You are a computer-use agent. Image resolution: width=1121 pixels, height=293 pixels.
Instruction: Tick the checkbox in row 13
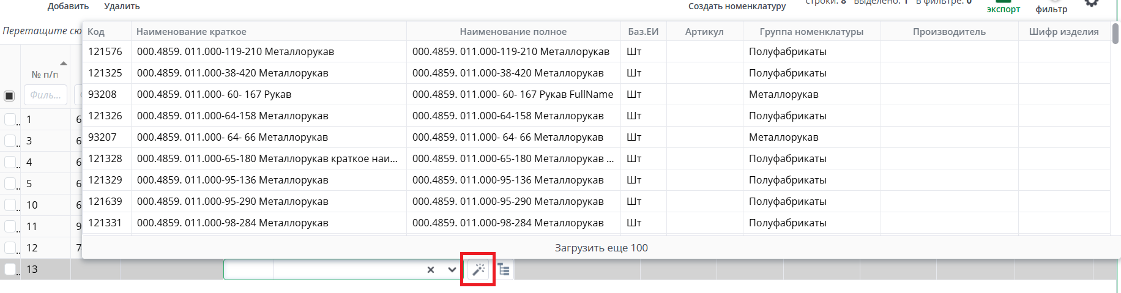pyautogui.click(x=10, y=269)
